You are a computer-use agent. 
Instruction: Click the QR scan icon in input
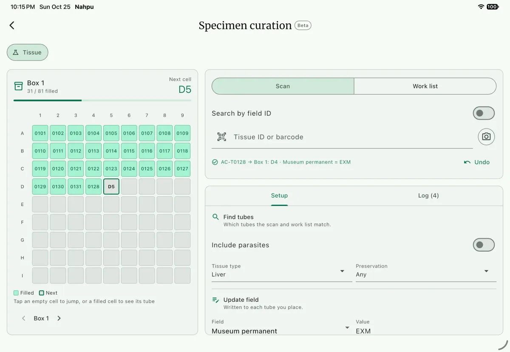click(221, 137)
